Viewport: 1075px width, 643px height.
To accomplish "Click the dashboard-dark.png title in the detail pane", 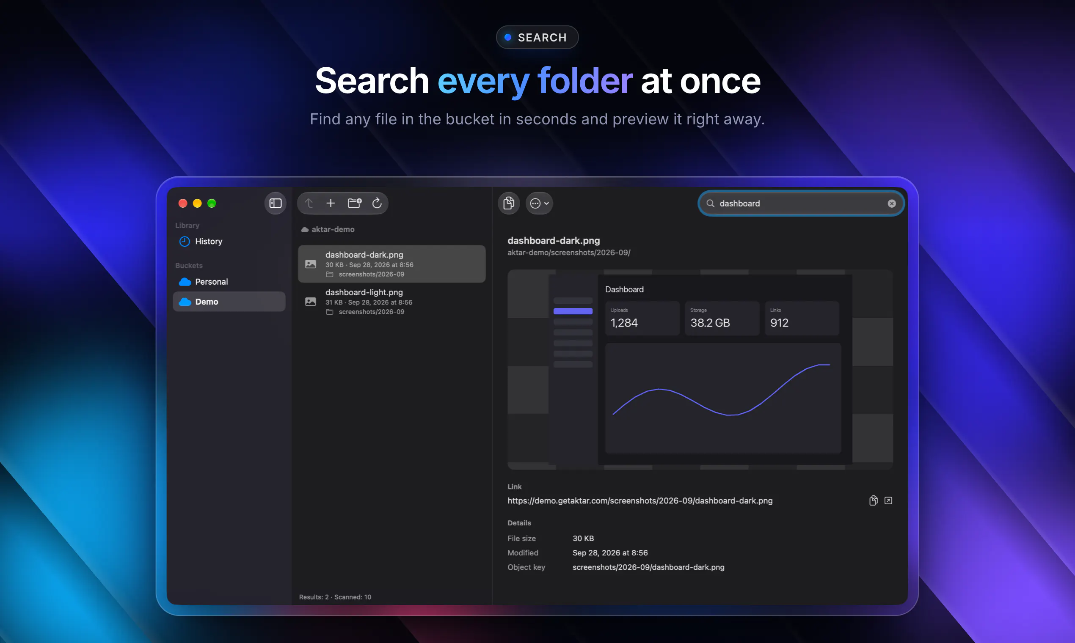I will (554, 240).
